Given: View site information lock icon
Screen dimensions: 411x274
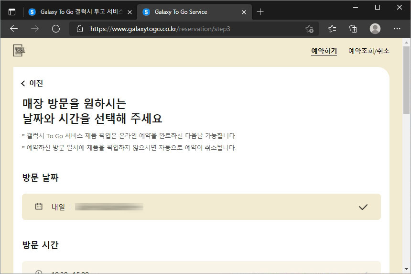Looking at the screenshot, I should pos(80,29).
